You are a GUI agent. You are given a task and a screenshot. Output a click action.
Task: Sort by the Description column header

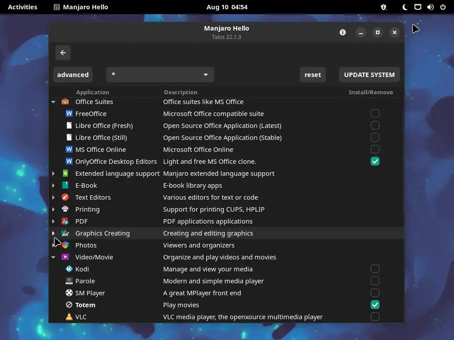click(253, 92)
